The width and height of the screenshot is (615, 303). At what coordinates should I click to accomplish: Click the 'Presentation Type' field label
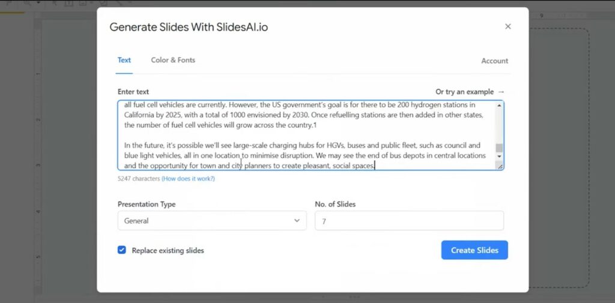[147, 204]
